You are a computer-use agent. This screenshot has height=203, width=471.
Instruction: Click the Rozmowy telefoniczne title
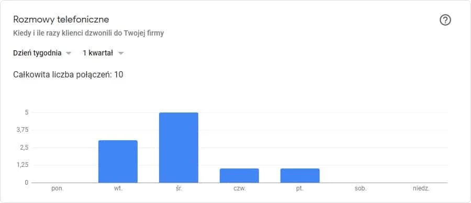click(61, 20)
